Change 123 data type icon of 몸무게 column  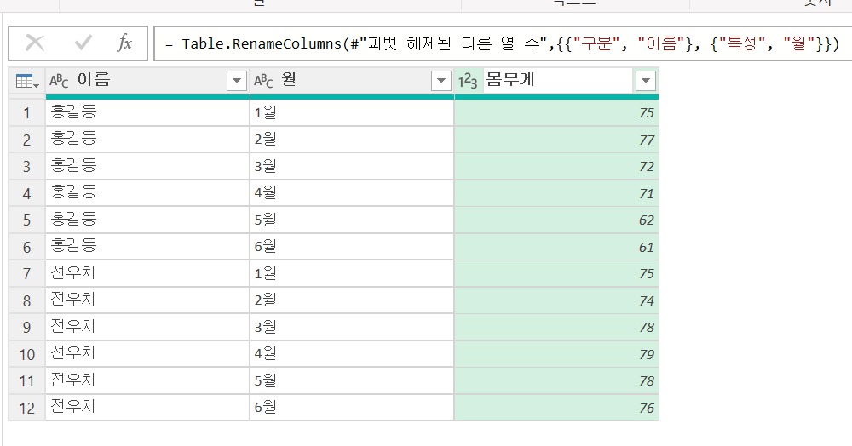point(467,81)
